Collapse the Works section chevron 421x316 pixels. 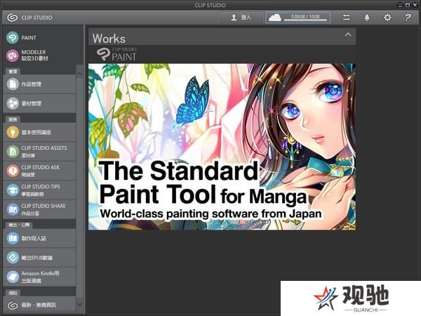(x=348, y=34)
